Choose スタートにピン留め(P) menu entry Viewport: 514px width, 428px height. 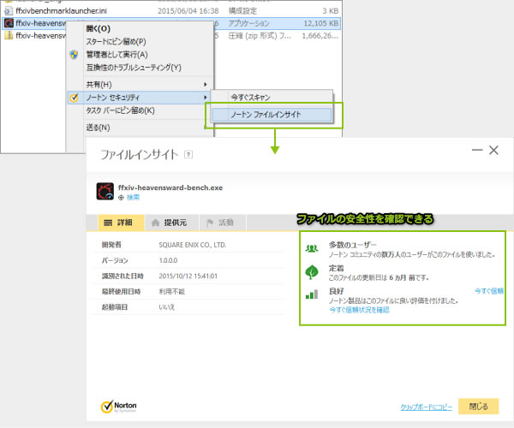pos(116,42)
